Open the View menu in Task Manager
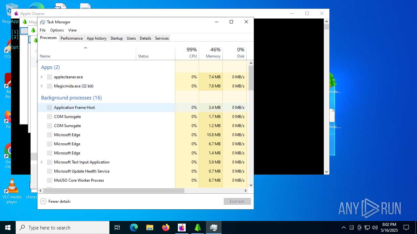Screen dimensions: 417x234 tap(72, 30)
